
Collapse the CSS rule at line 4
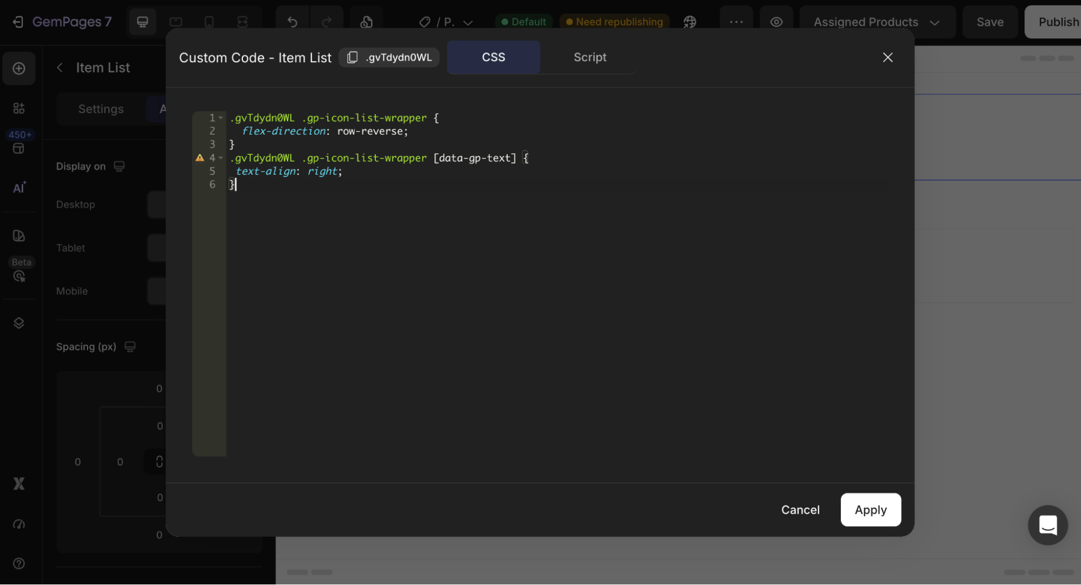coord(221,158)
